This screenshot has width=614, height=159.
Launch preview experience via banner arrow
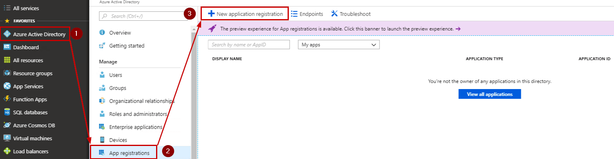click(x=458, y=29)
